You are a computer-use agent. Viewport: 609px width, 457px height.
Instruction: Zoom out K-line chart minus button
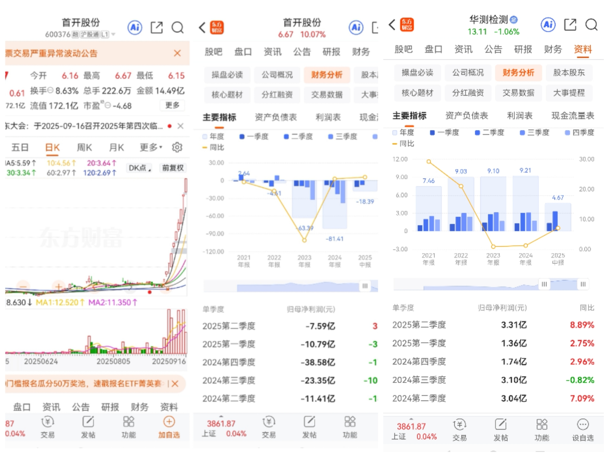pyautogui.click(x=23, y=287)
